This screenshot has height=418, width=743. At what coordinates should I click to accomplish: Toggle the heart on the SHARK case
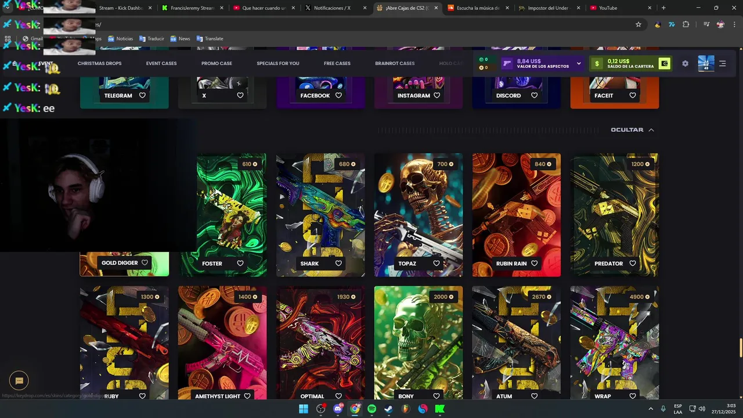click(x=338, y=263)
